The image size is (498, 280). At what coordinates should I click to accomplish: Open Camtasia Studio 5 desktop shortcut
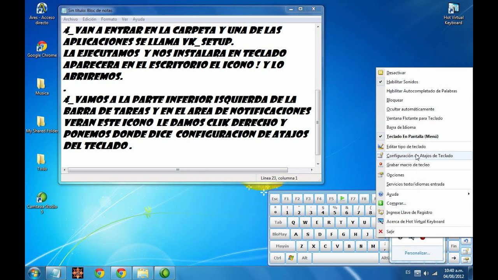42,203
